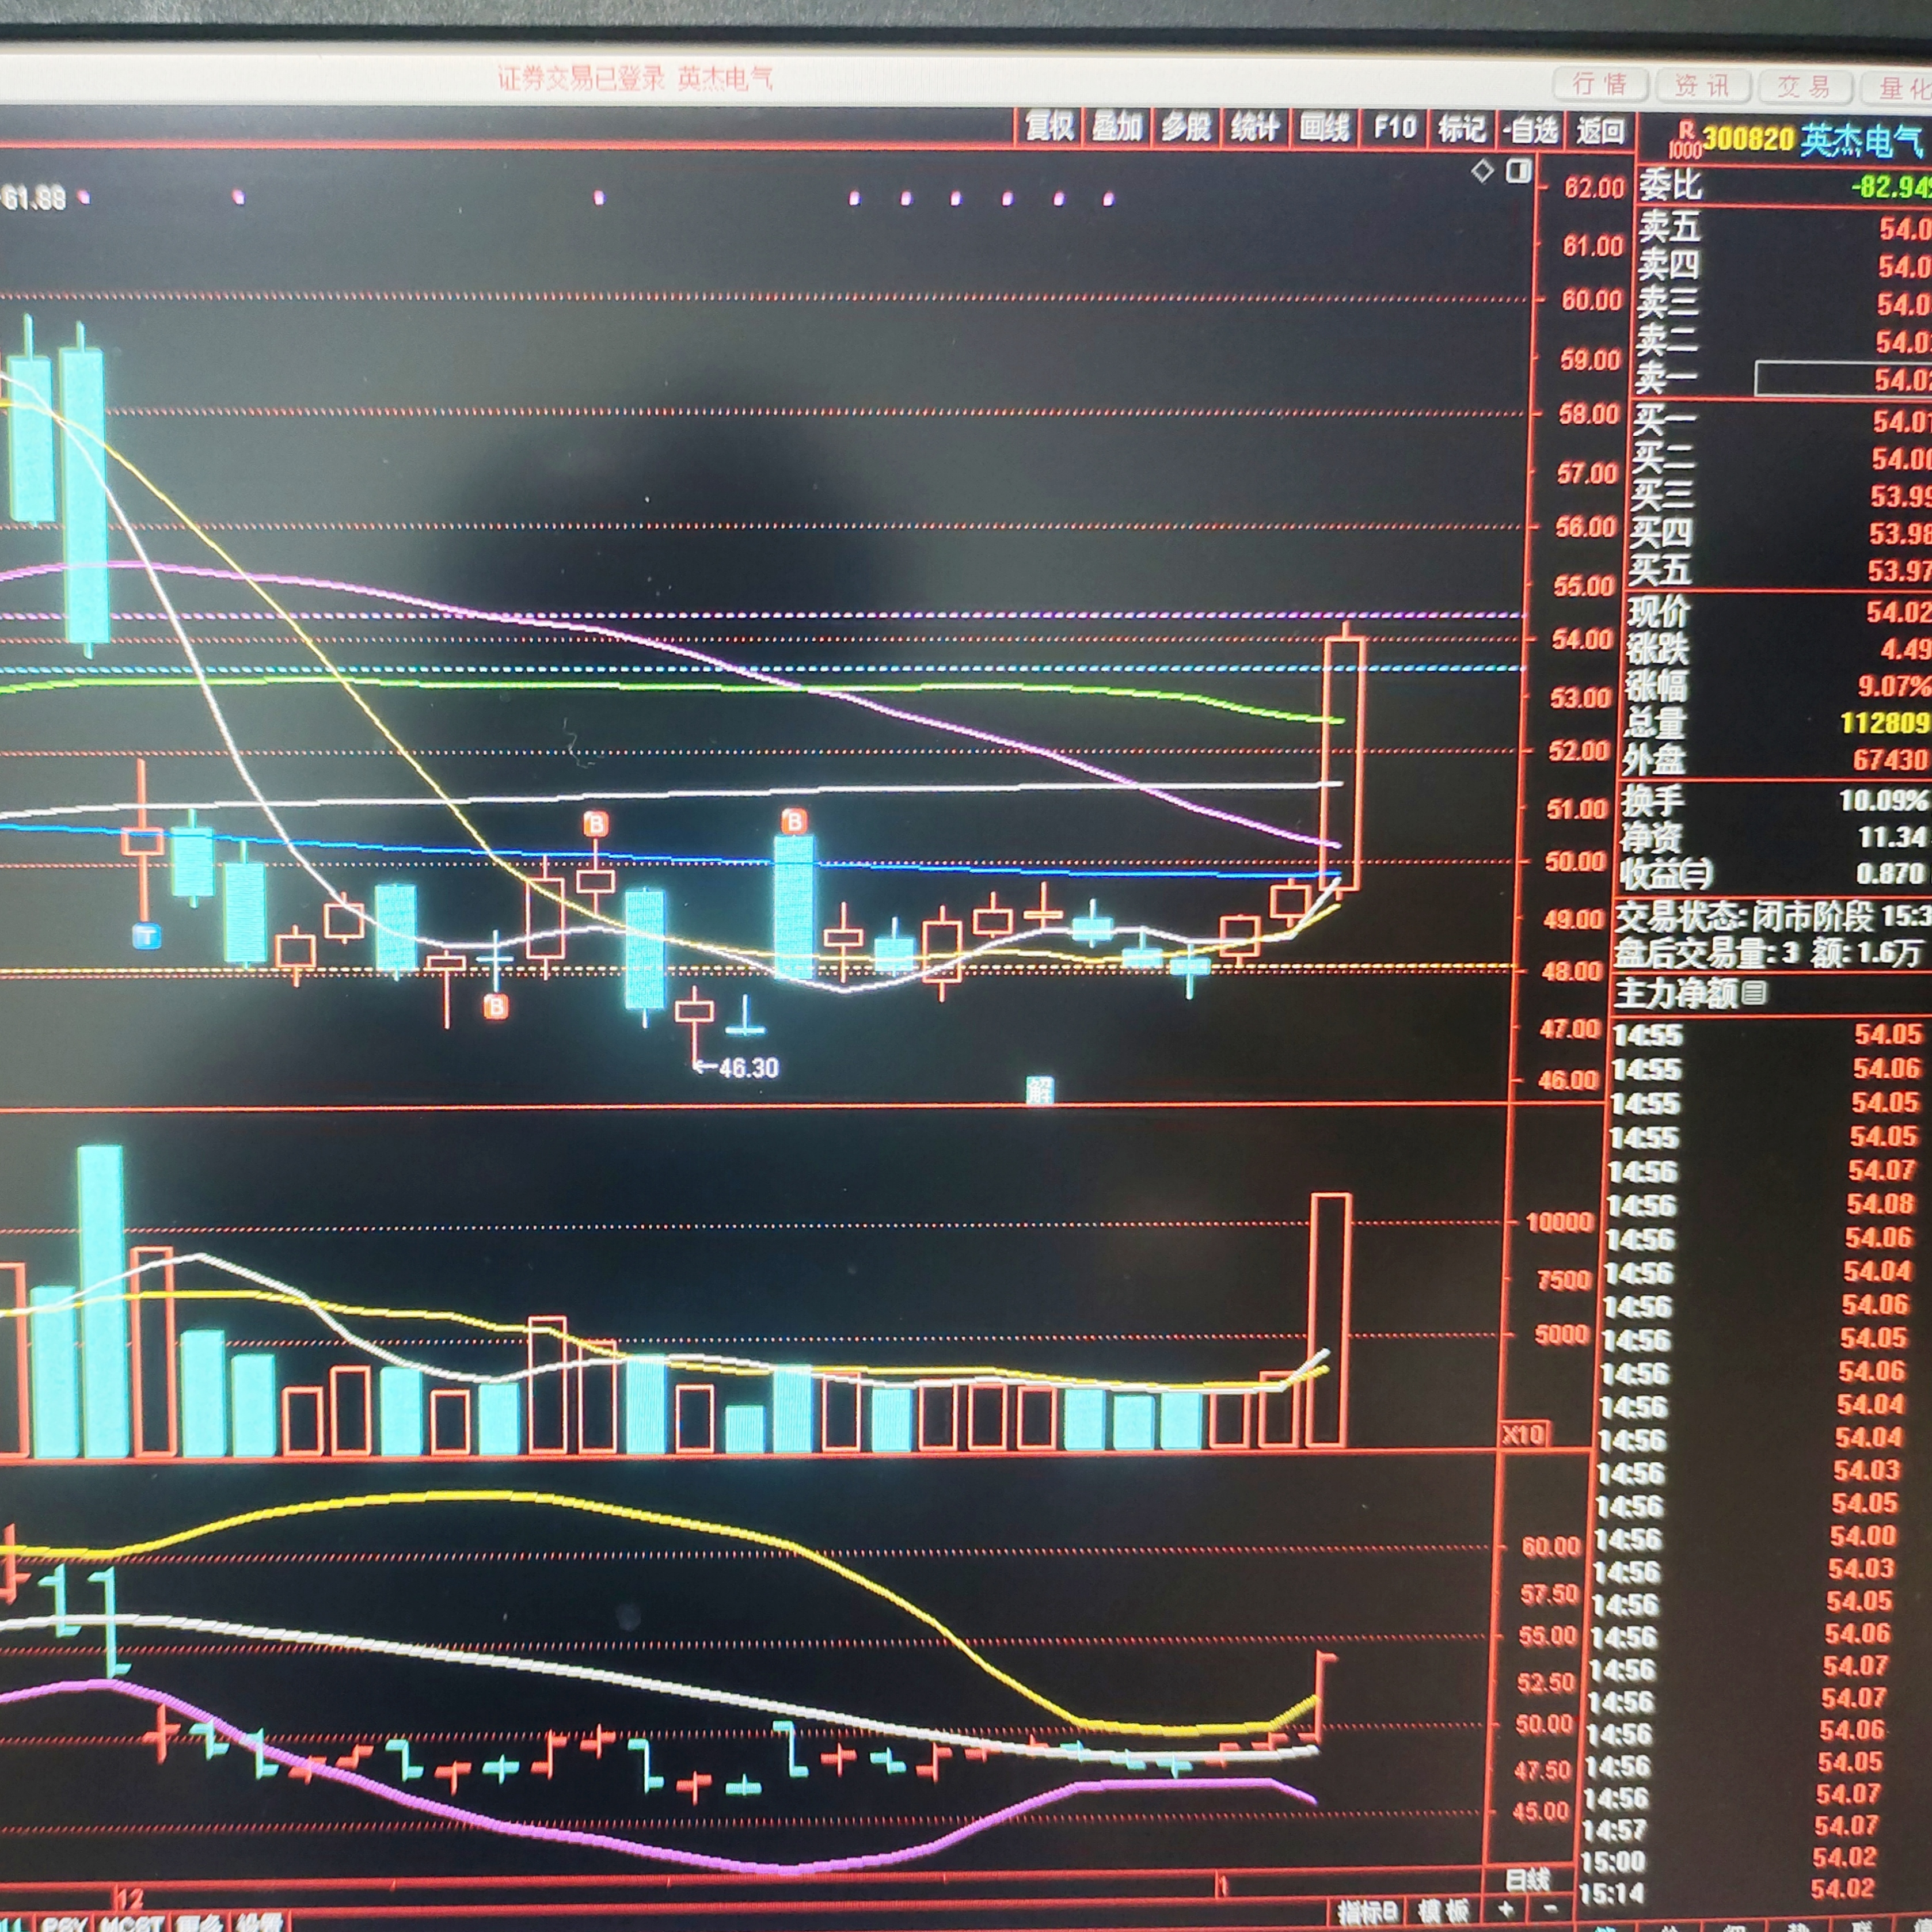Click the 解 marker icon under the chart
Screen dimensions: 1932x1932
tap(1039, 1090)
